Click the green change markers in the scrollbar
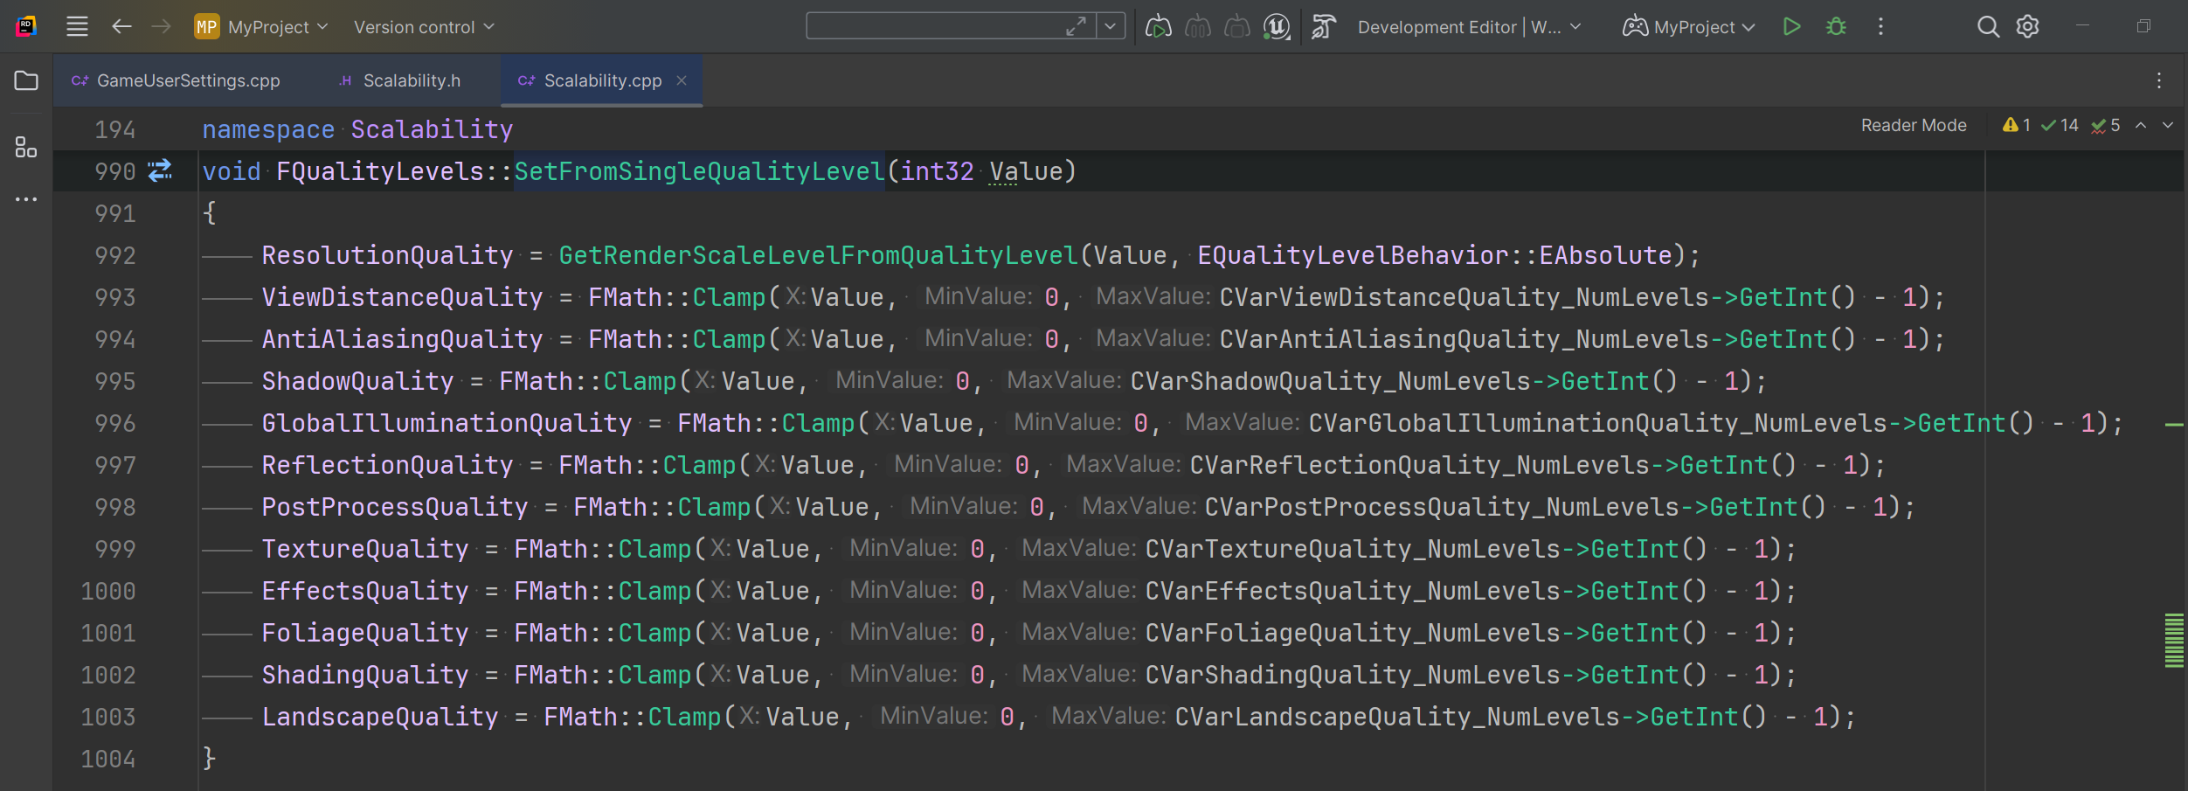The width and height of the screenshot is (2188, 791). pos(2175,638)
